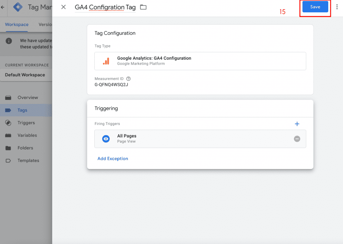Close the tag editor panel
Screen dimensions: 343x244
[x=63, y=7]
